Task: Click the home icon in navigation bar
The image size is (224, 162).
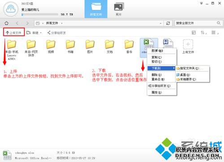Action: click(x=6, y=23)
